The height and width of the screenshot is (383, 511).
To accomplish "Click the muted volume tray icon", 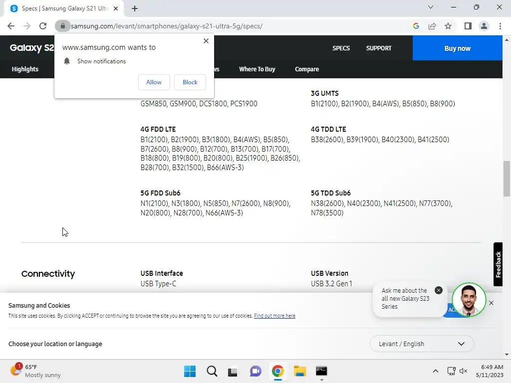I will [463, 371].
